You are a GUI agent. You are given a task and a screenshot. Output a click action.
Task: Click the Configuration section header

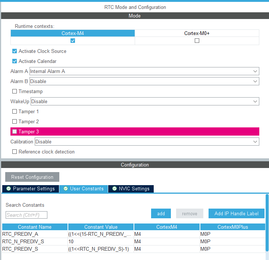(135, 165)
